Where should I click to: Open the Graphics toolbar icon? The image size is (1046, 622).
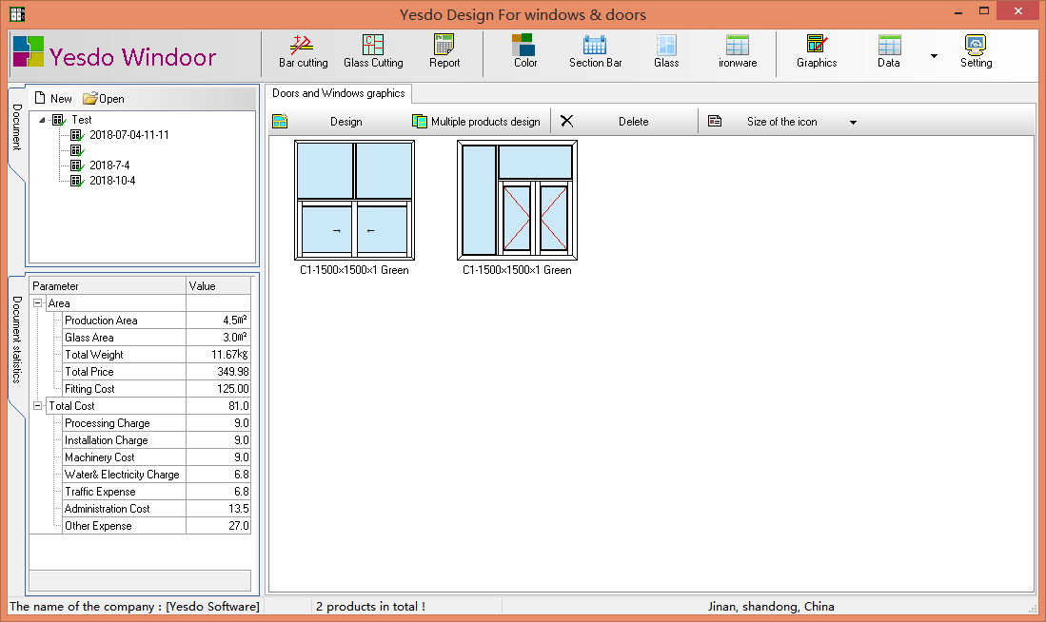[817, 52]
